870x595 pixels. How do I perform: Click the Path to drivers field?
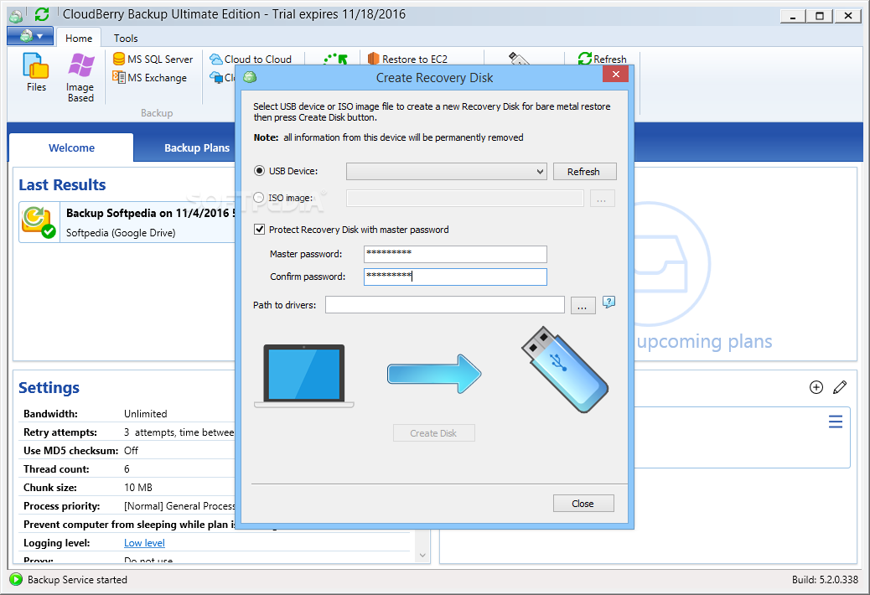tap(445, 304)
